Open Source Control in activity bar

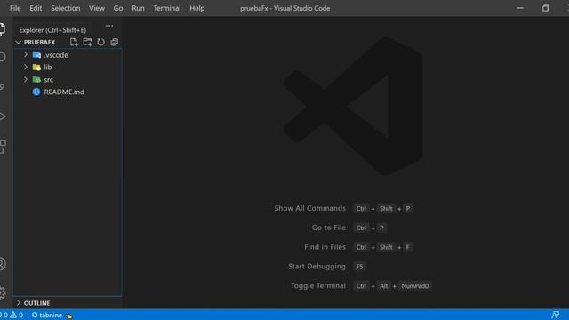coord(2,87)
